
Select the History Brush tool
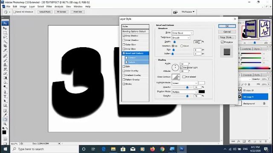coord(5,69)
